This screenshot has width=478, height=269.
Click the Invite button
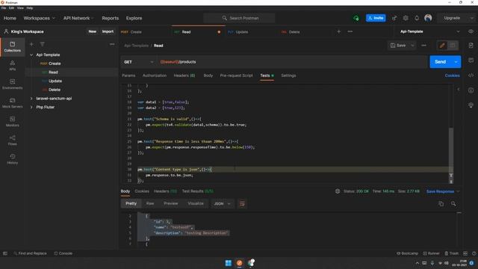pos(376,18)
